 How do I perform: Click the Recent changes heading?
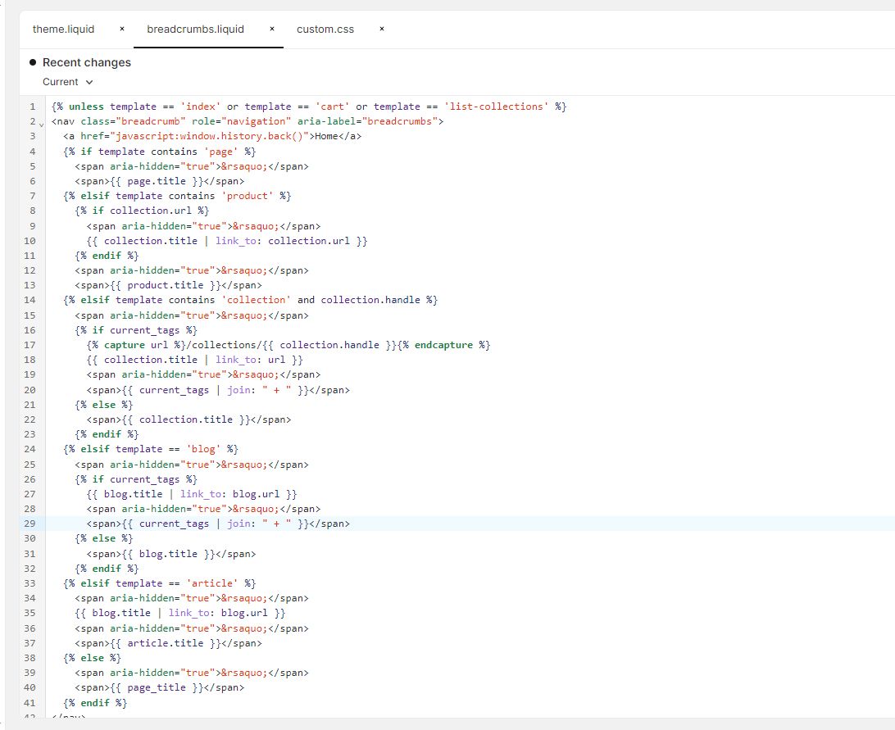[86, 62]
